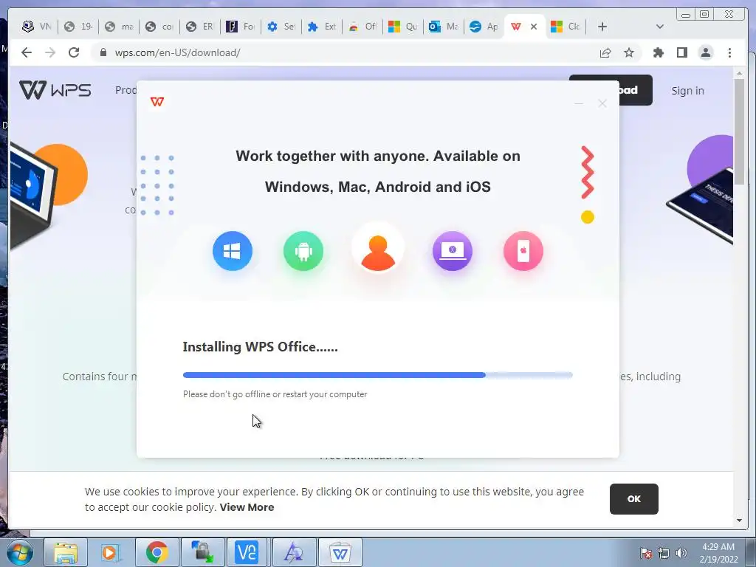Click the installation progress bar
Viewport: 756px width, 567px height.
coord(378,375)
